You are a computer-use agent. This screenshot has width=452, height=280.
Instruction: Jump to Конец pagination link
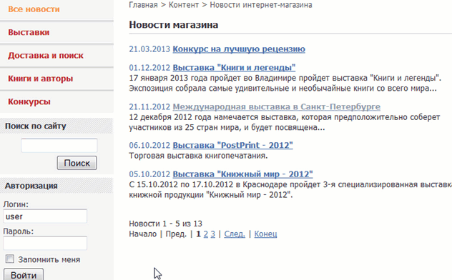pyautogui.click(x=265, y=234)
